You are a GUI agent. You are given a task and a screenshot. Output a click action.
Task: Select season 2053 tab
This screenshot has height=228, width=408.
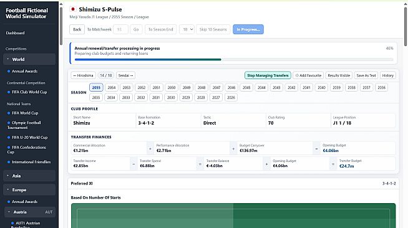tap(127, 87)
